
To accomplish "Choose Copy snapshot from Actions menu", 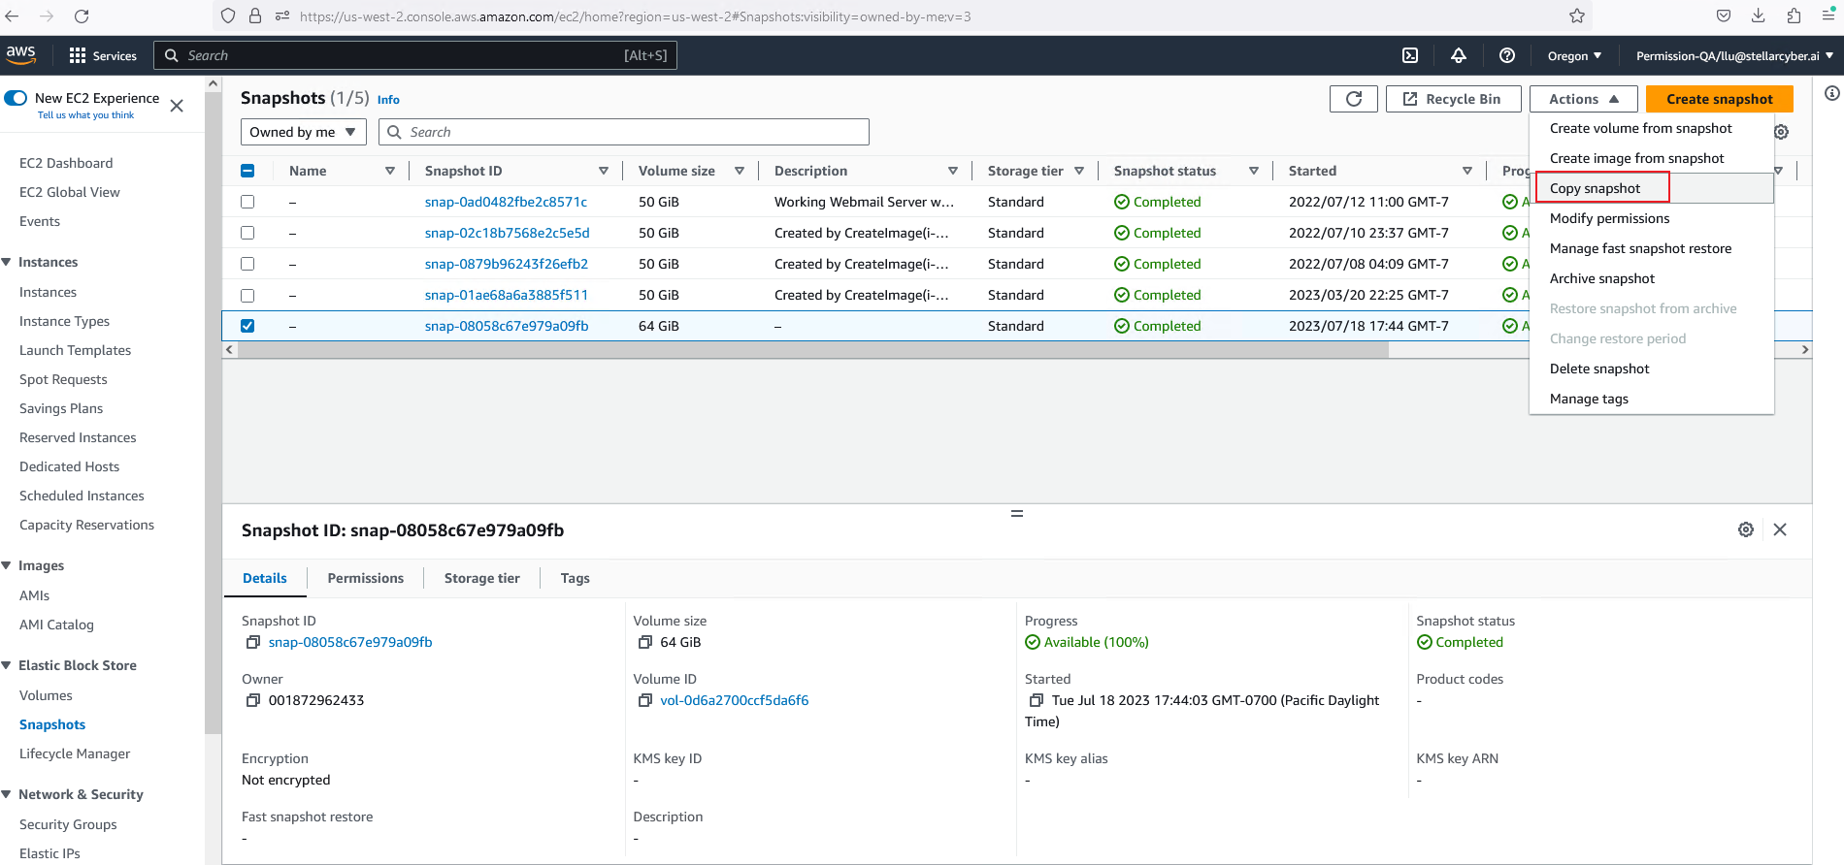I will coord(1595,188).
